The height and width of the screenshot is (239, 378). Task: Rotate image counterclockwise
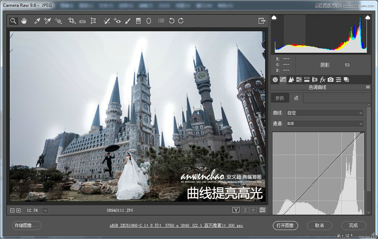pos(171,21)
